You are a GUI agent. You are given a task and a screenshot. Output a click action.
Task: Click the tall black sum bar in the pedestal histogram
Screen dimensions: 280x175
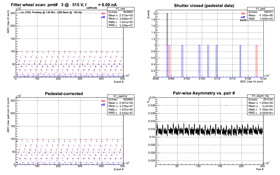pos(167,45)
